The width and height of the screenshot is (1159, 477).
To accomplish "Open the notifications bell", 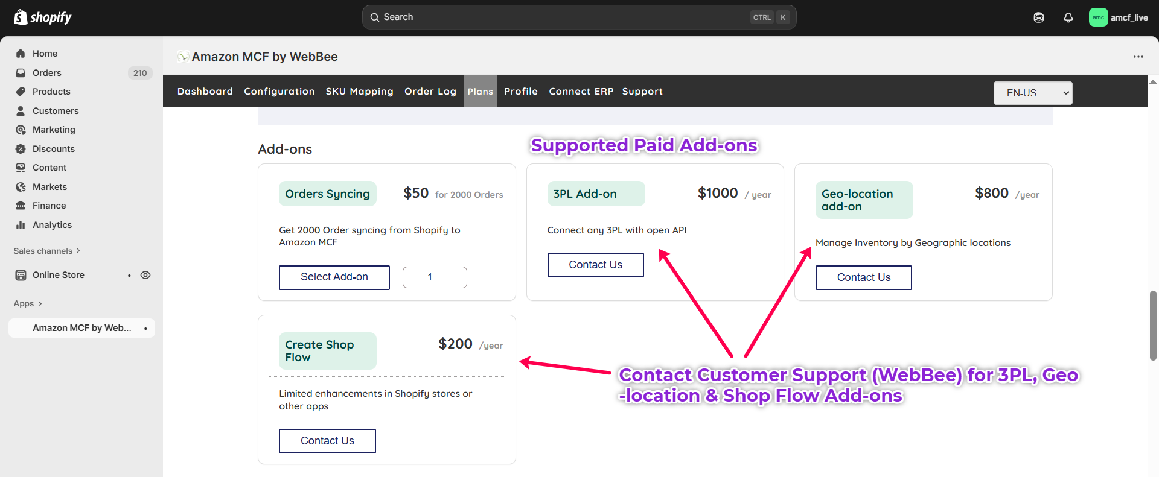I will point(1068,17).
